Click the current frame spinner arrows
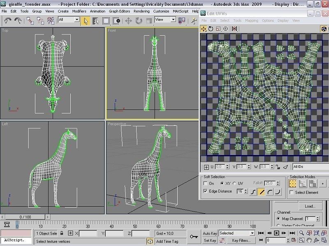 288,240
